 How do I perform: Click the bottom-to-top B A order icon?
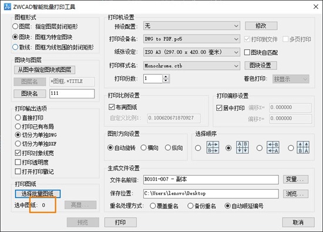pyautogui.click(x=303, y=148)
